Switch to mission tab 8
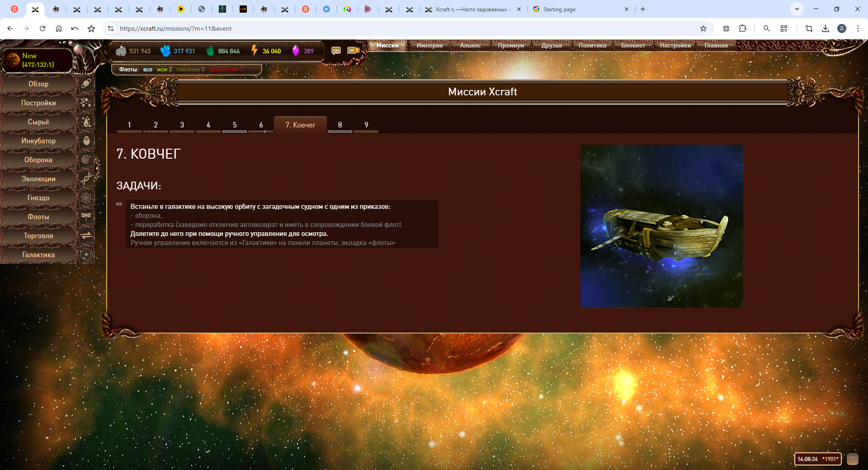This screenshot has width=868, height=470. pyautogui.click(x=340, y=125)
